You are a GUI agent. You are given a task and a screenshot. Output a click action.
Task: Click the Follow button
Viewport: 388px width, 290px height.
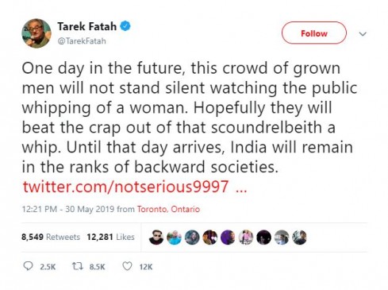click(x=313, y=33)
